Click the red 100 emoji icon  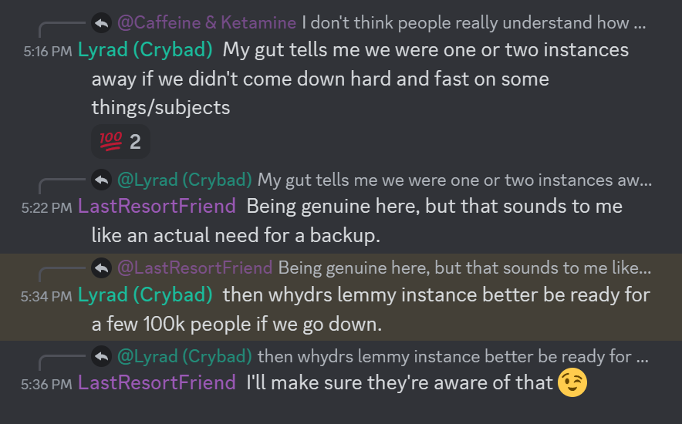(x=111, y=142)
